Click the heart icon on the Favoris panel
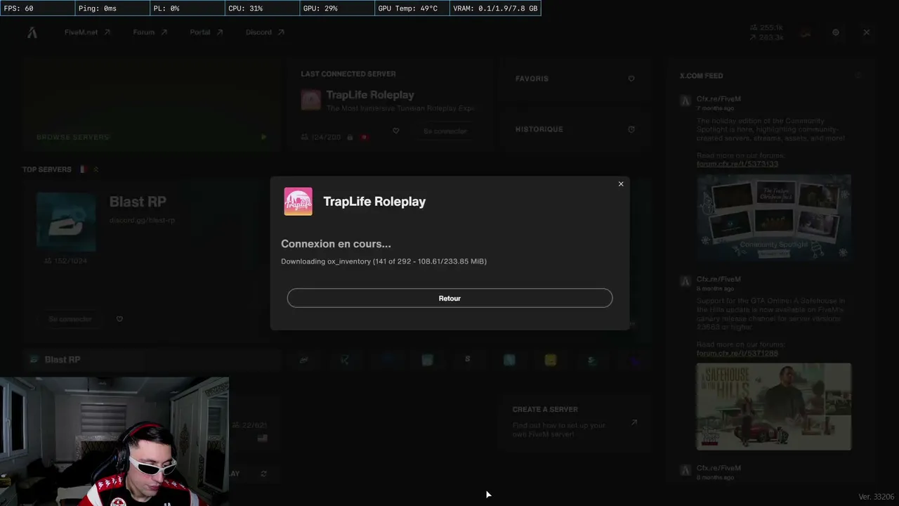The height and width of the screenshot is (506, 899). (631, 79)
